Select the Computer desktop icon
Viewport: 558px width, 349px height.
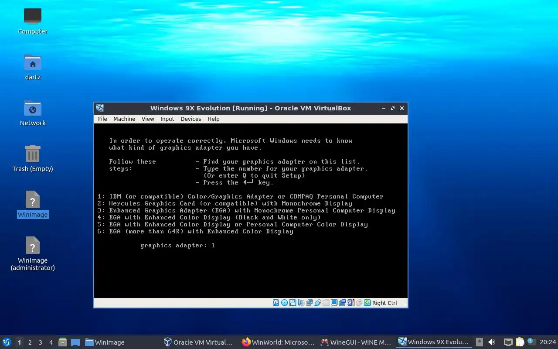click(33, 21)
